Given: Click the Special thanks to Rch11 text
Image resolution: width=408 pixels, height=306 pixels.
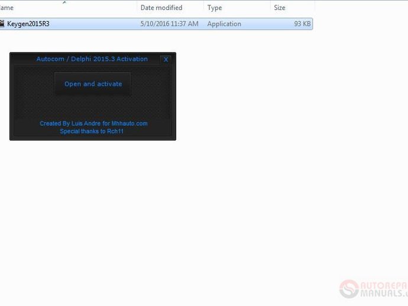Looking at the screenshot, I should [x=92, y=131].
